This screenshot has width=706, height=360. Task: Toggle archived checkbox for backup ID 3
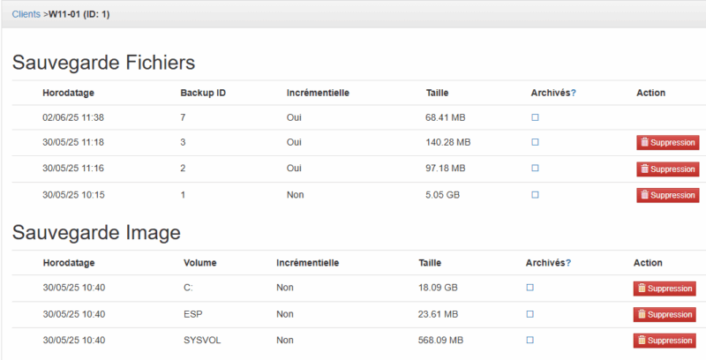(x=535, y=142)
